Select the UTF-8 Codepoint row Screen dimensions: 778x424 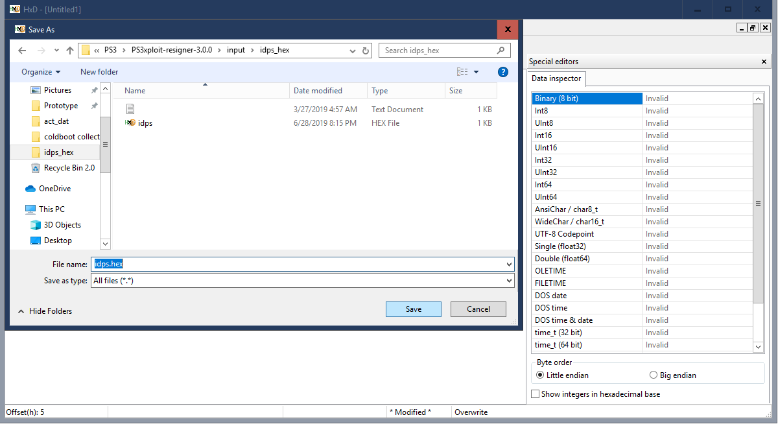click(642, 234)
